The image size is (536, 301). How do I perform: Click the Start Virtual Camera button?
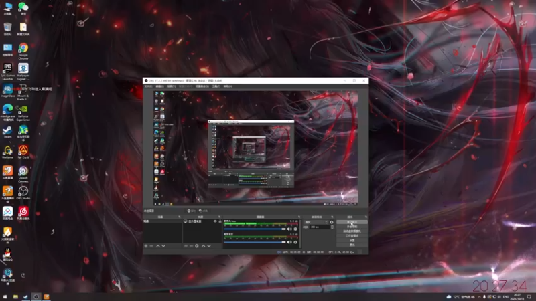(x=352, y=231)
